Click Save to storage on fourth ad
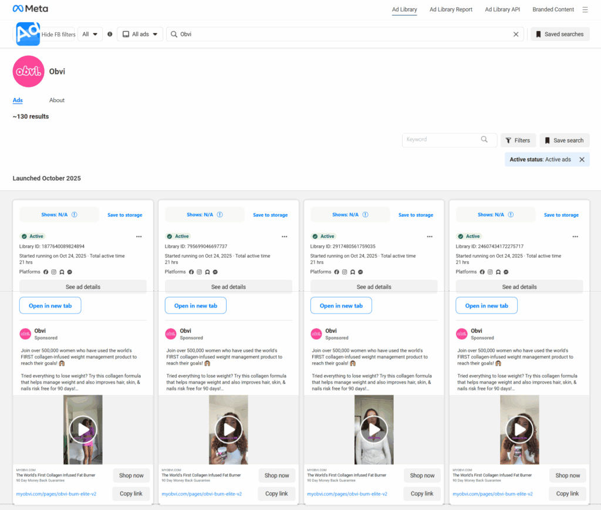Screen dimensions: 601x510 (561, 215)
